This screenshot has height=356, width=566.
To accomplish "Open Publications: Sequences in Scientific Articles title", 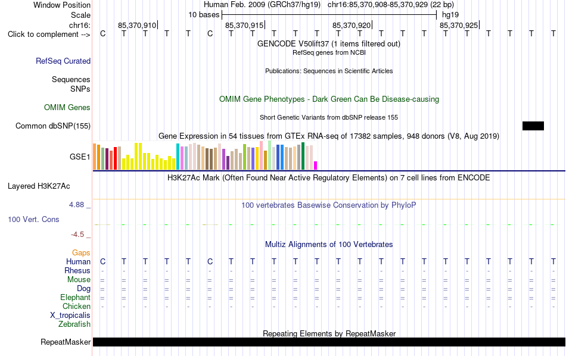I will click(x=329, y=71).
